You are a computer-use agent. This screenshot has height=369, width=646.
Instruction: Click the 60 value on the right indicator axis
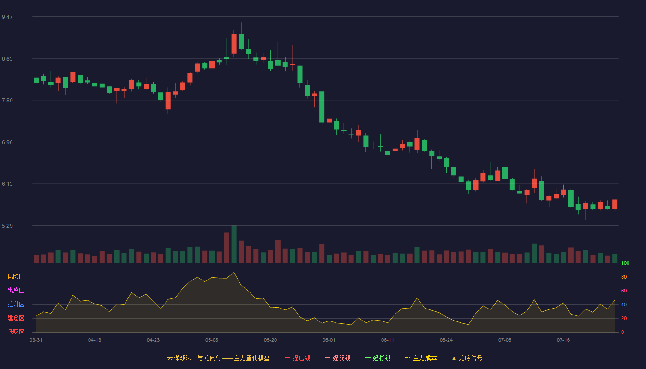tap(624, 291)
